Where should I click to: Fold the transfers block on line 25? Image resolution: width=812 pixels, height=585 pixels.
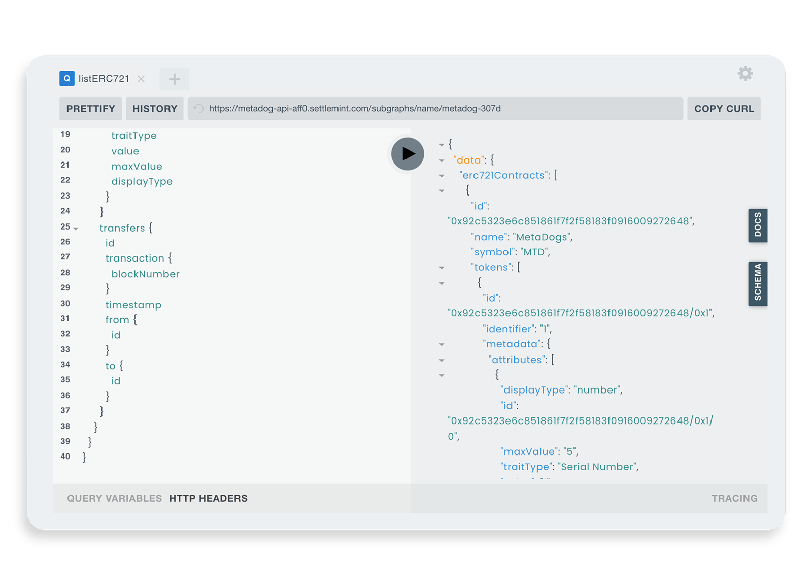click(75, 229)
